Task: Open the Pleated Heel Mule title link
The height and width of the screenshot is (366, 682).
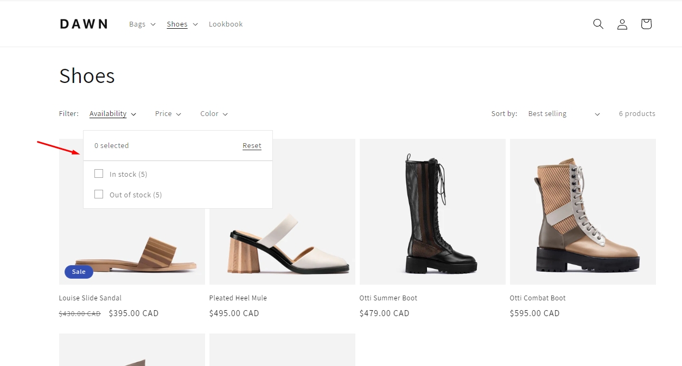Action: (x=238, y=298)
